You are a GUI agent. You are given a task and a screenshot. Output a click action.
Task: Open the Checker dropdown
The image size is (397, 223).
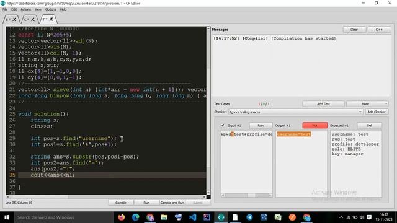point(295,111)
